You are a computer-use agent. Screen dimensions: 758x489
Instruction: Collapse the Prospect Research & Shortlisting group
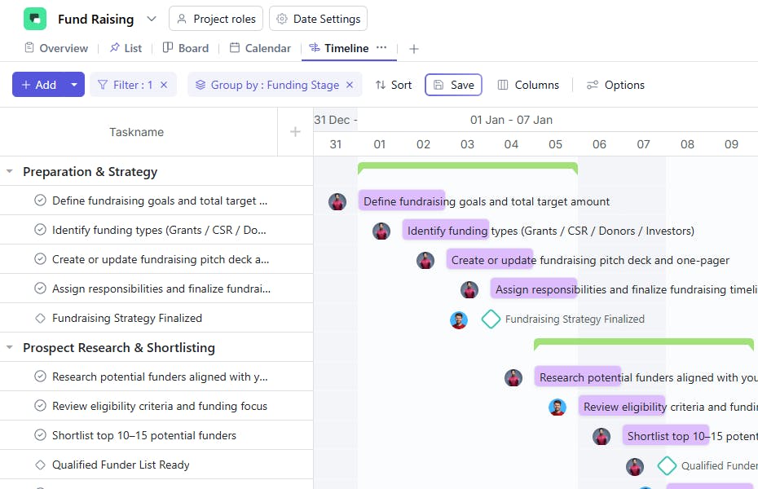(10, 348)
